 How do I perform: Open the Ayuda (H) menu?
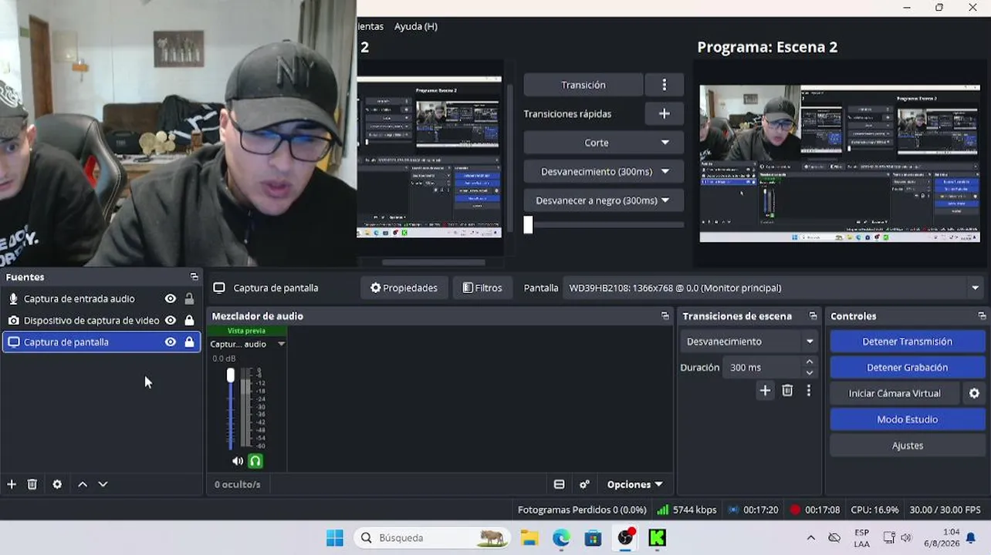[415, 26]
